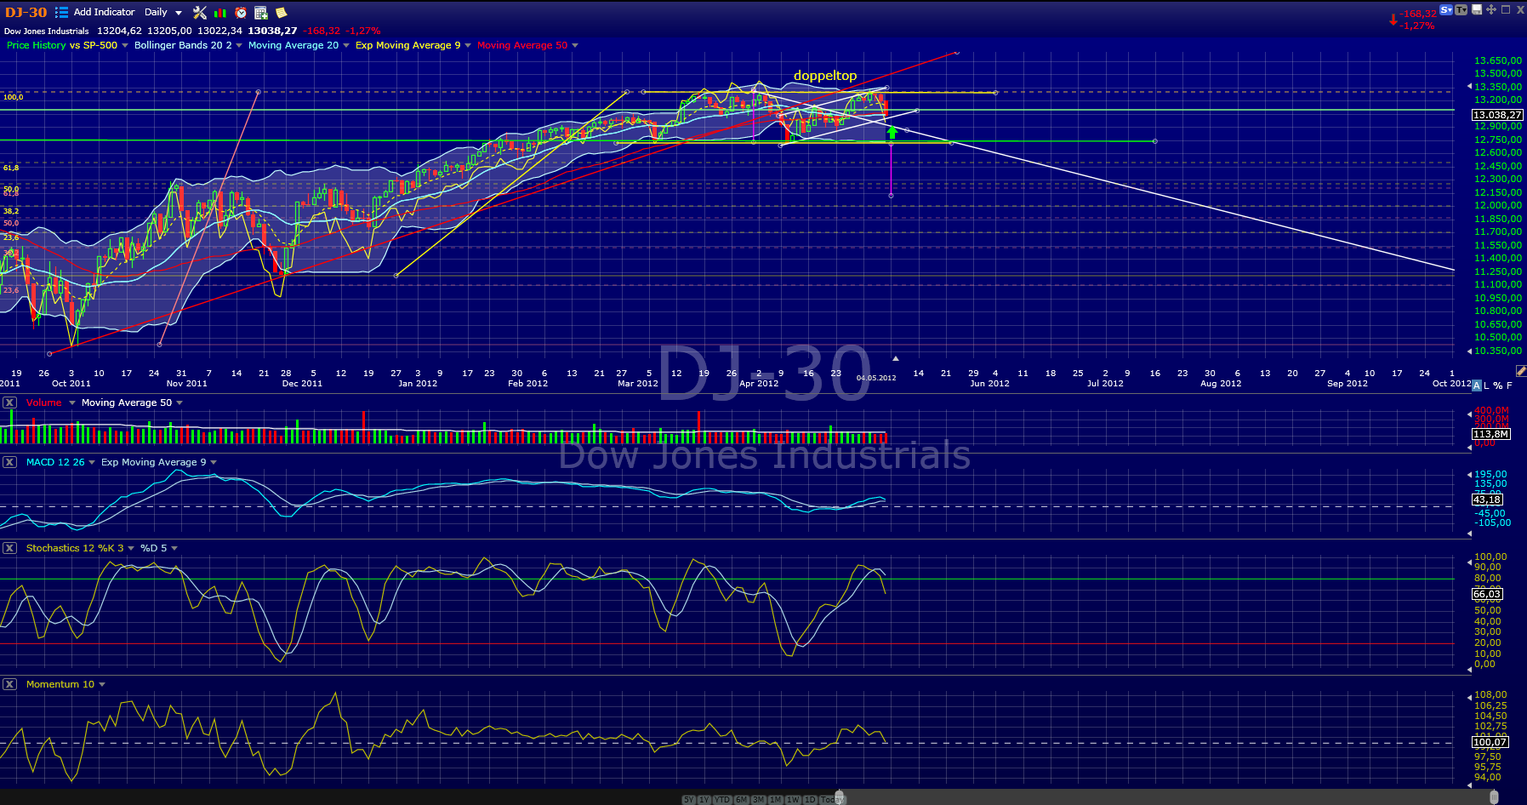The width and height of the screenshot is (1527, 805).
Task: Grab the left time-range slider handle
Action: [840, 797]
